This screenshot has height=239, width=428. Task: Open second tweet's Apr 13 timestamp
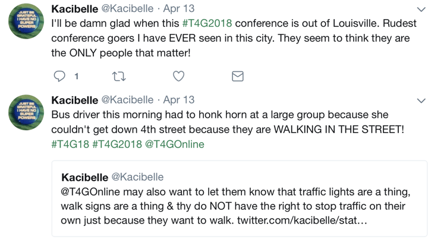pos(178,99)
